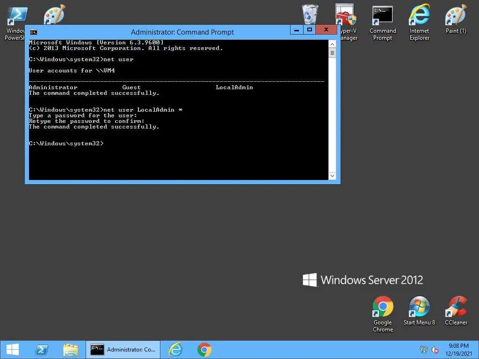Open Command Prompt desktop shortcut
479x359 pixels.
[x=383, y=23]
